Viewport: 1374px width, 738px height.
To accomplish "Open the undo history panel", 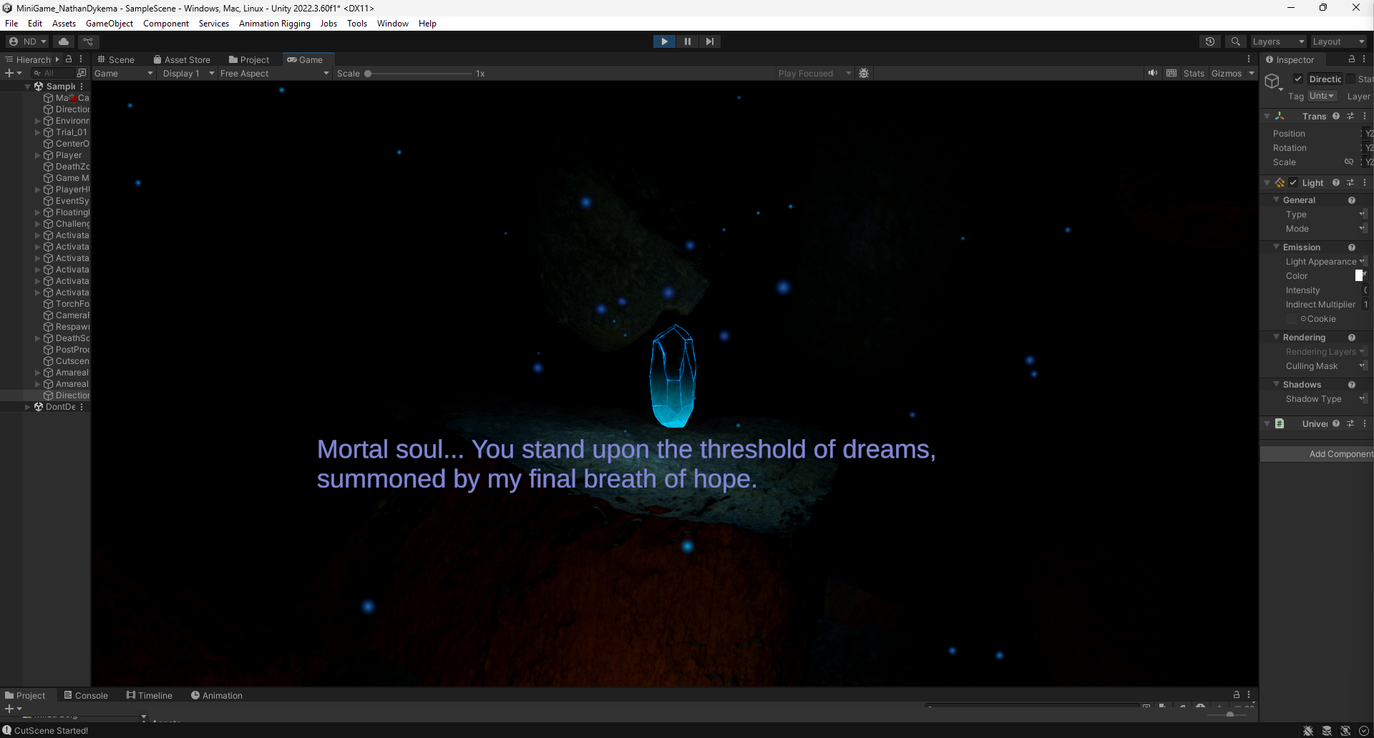I will 1210,41.
